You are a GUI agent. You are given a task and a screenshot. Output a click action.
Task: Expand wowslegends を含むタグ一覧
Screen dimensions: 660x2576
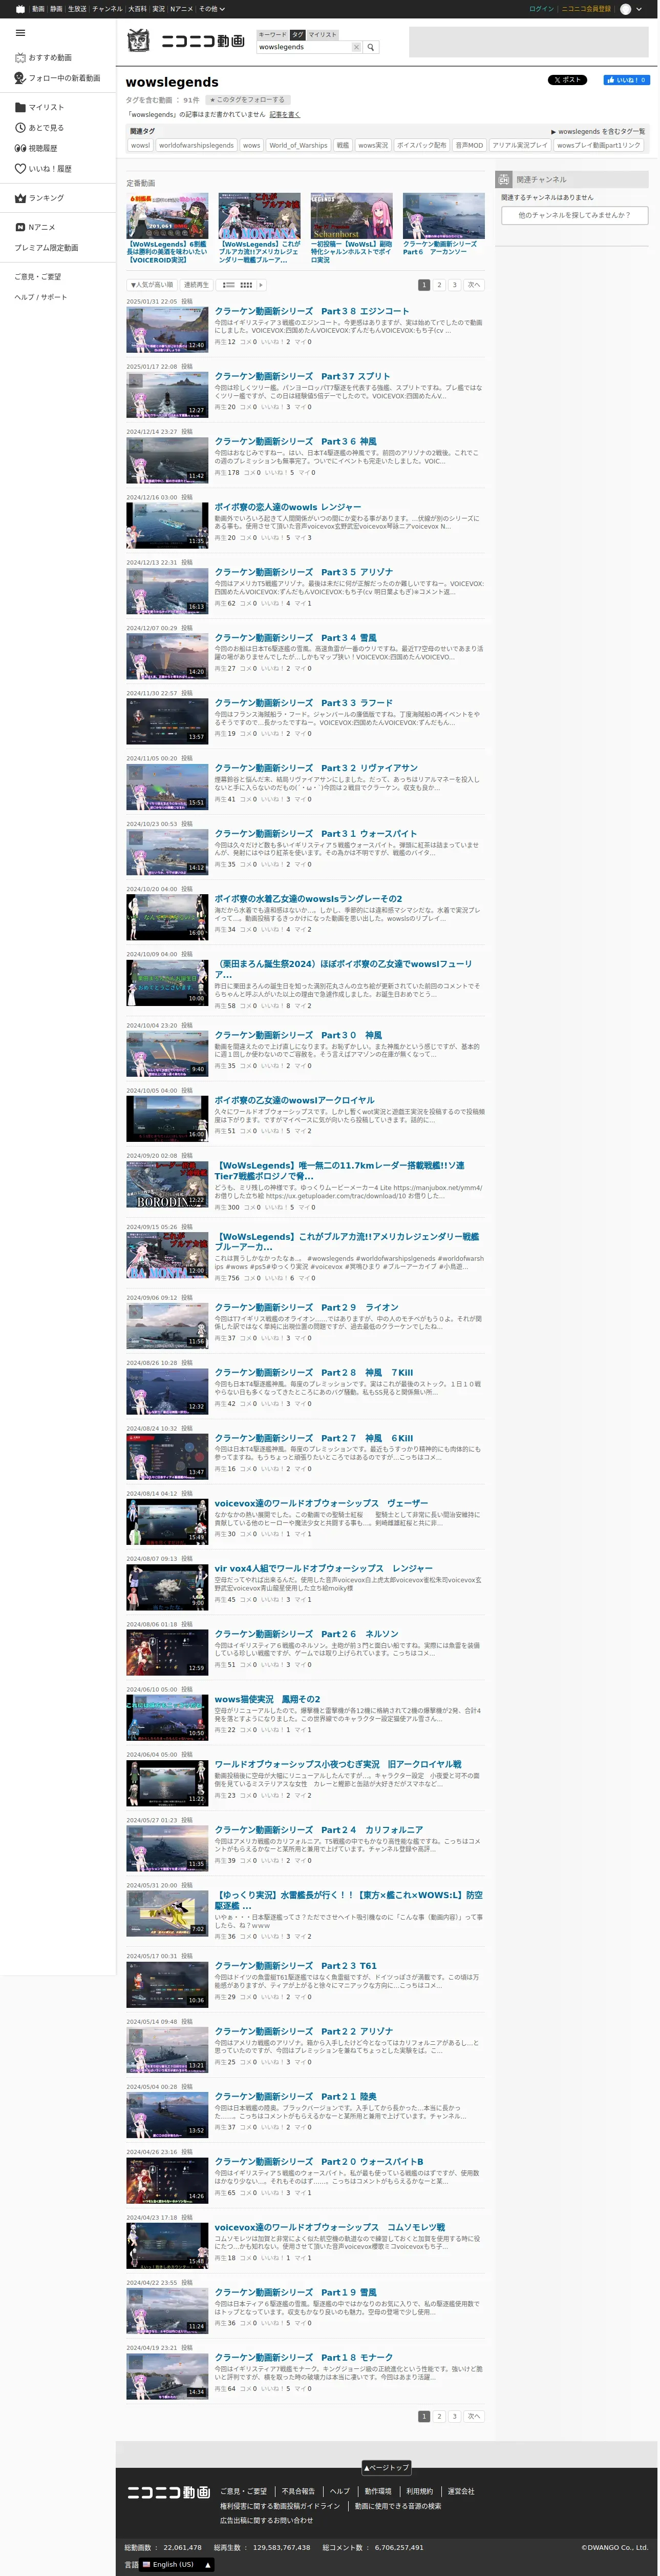tap(597, 131)
